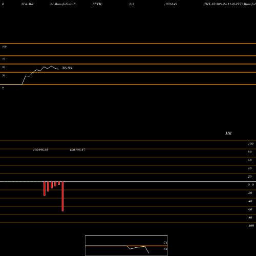Click the value 100196.33
The height and width of the screenshot is (256, 256).
40,150
